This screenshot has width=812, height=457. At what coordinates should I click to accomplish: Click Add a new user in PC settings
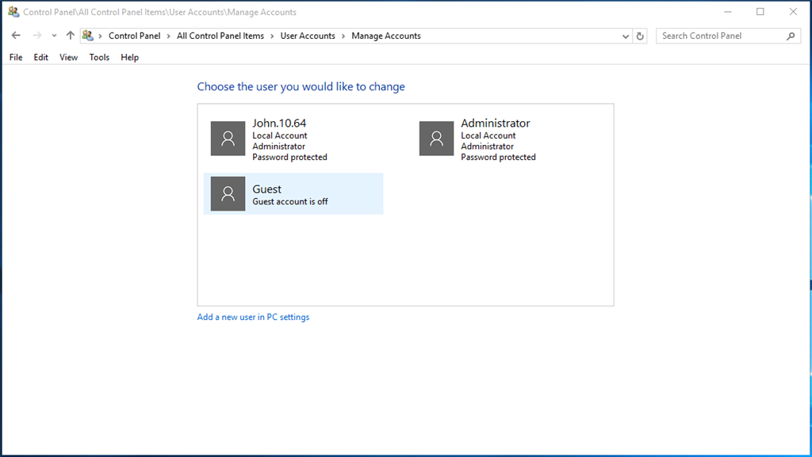pyautogui.click(x=253, y=317)
